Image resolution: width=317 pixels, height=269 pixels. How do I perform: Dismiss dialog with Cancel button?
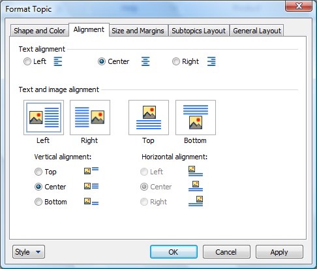[226, 252]
